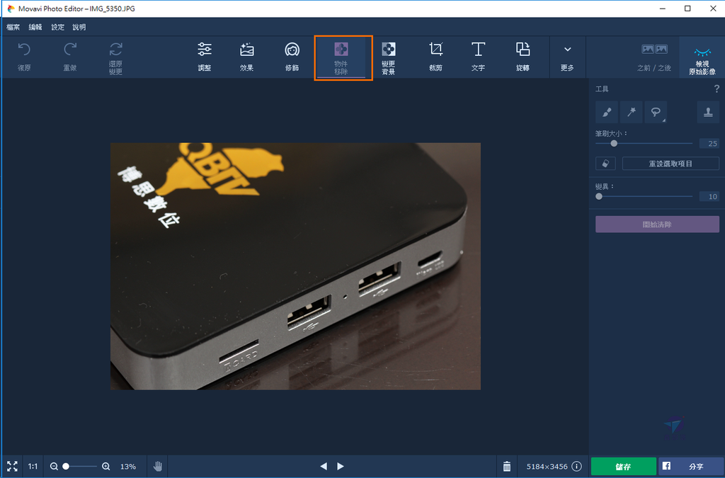Open the Rotate (旋轉) tool
Viewport: 725px width, 478px height.
point(523,57)
